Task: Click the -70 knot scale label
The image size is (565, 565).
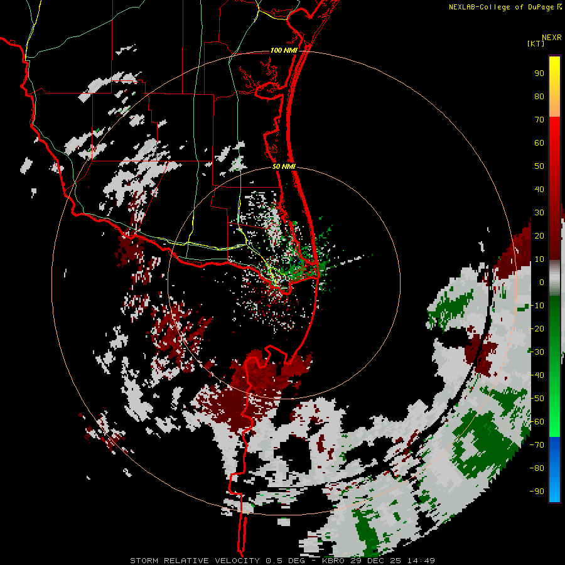Action: (x=537, y=445)
